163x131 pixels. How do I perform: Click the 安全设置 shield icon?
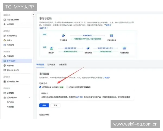(x=5, y=65)
